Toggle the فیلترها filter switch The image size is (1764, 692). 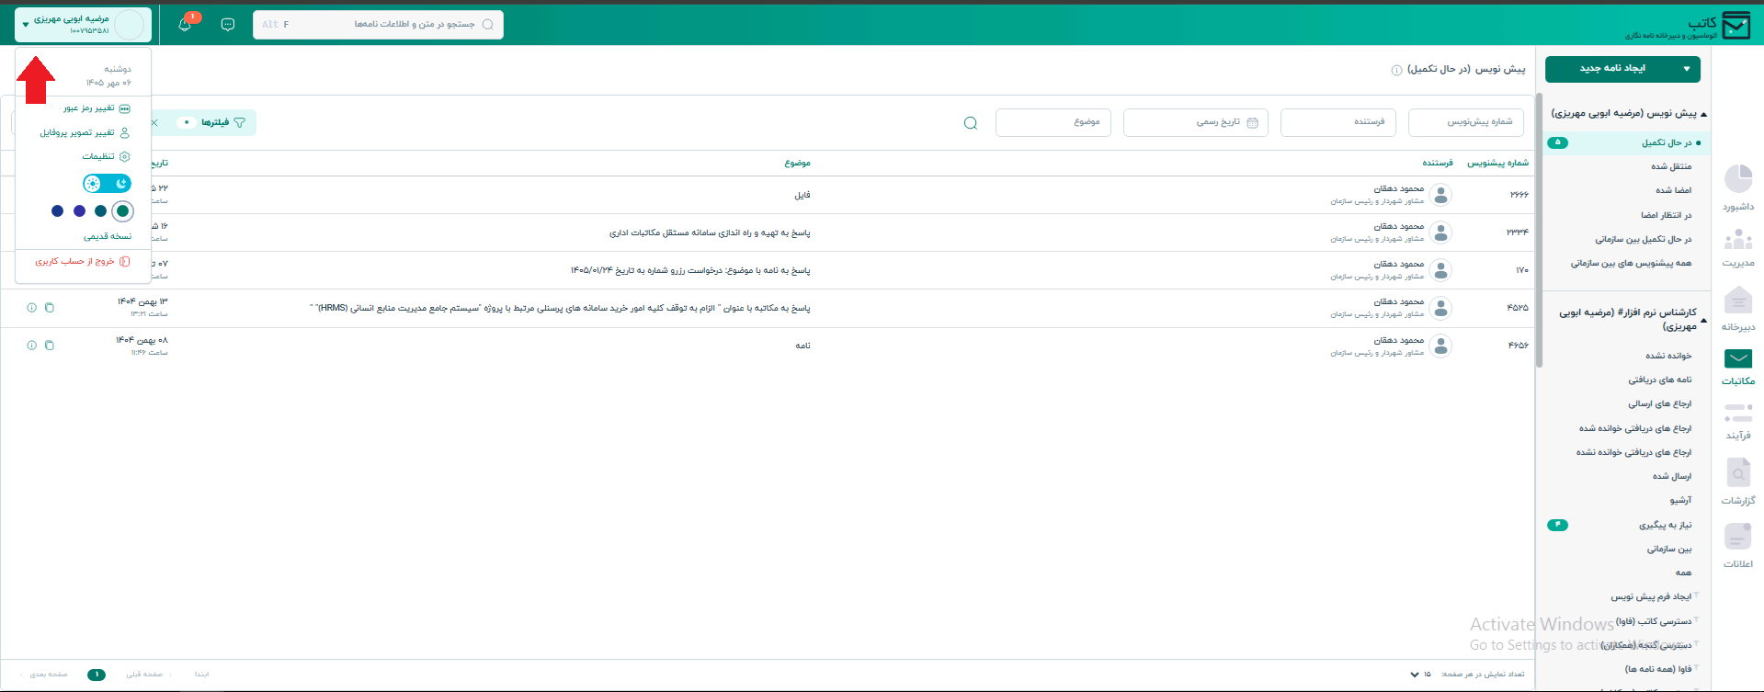tap(187, 122)
